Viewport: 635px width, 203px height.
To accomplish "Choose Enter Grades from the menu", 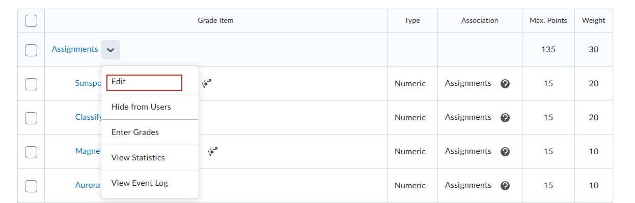I will 135,132.
